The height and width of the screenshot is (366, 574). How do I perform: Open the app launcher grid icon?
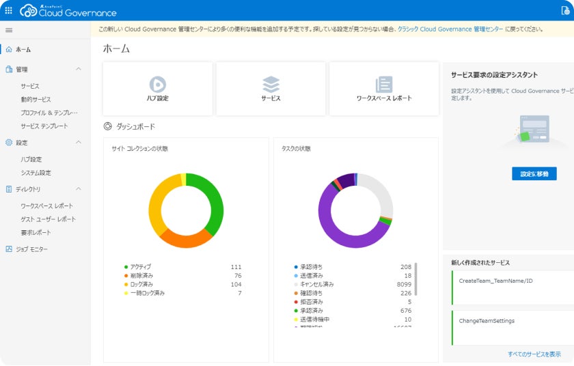9,10
